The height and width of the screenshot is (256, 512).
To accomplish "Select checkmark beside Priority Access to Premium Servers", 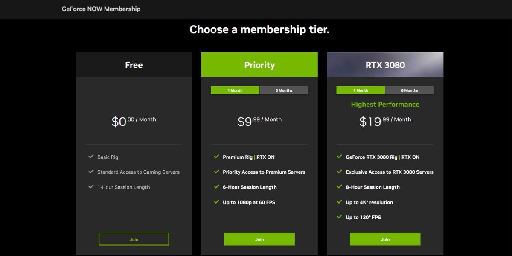I will [x=217, y=172].
